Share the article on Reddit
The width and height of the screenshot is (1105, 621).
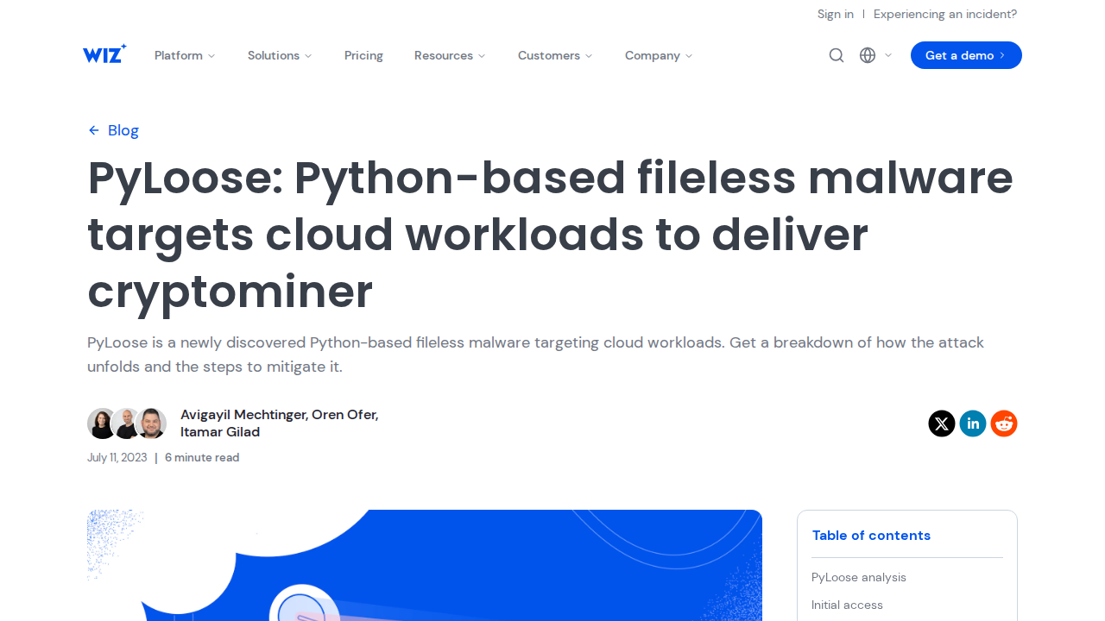pyautogui.click(x=1004, y=423)
